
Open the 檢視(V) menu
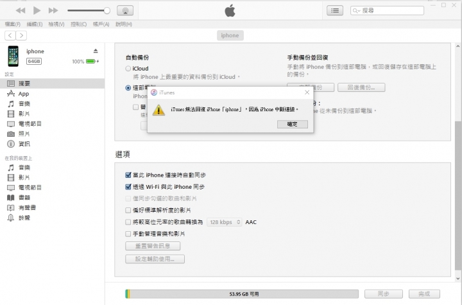[x=56, y=24]
